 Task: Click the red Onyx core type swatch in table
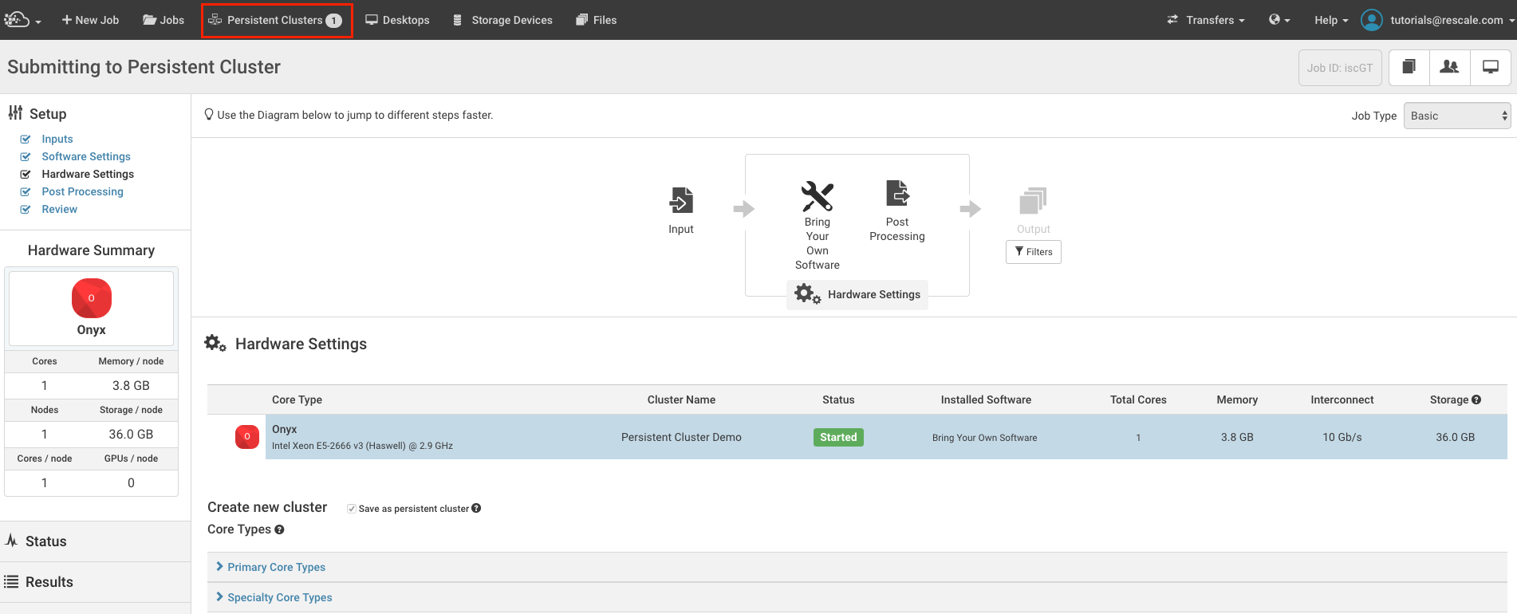click(x=247, y=437)
